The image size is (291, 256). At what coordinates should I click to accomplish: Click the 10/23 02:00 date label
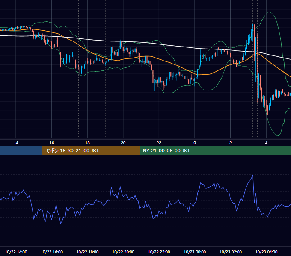click(x=231, y=252)
